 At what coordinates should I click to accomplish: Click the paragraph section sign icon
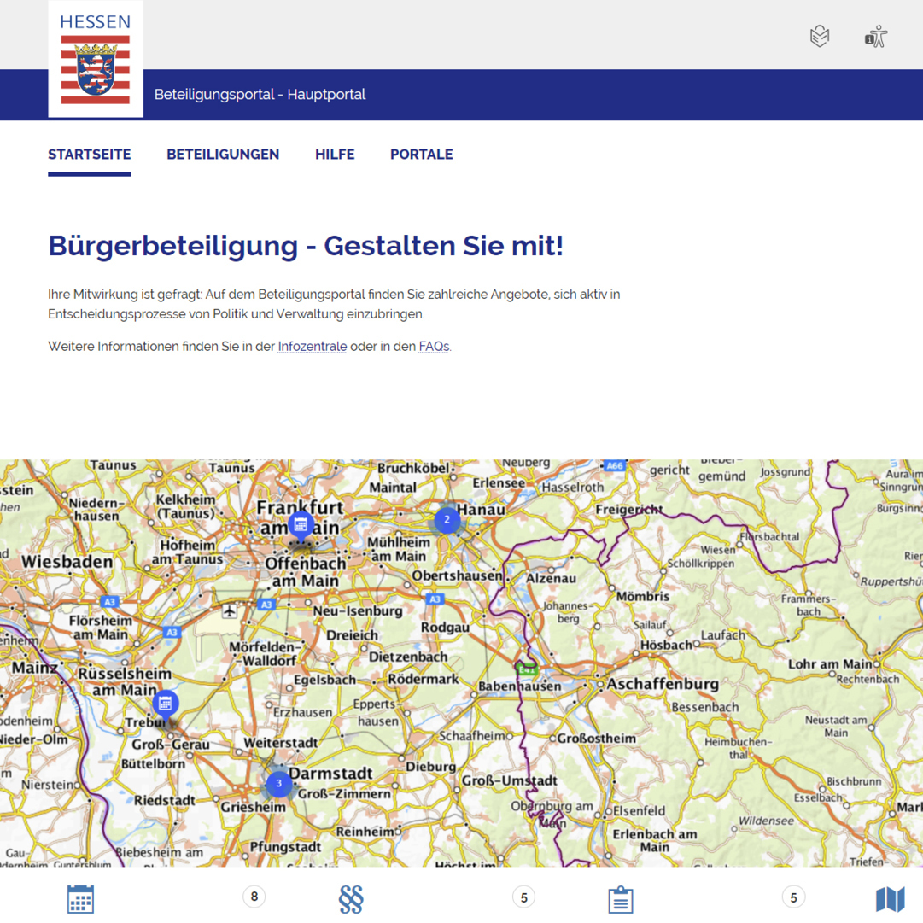pyautogui.click(x=351, y=899)
